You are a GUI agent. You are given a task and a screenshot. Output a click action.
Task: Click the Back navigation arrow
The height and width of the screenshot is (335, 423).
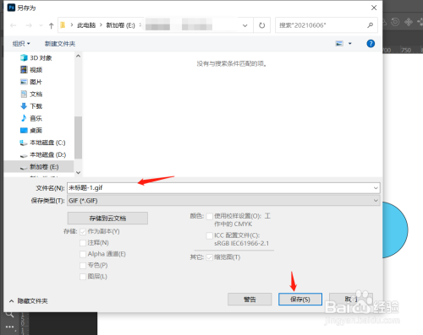pos(13,25)
